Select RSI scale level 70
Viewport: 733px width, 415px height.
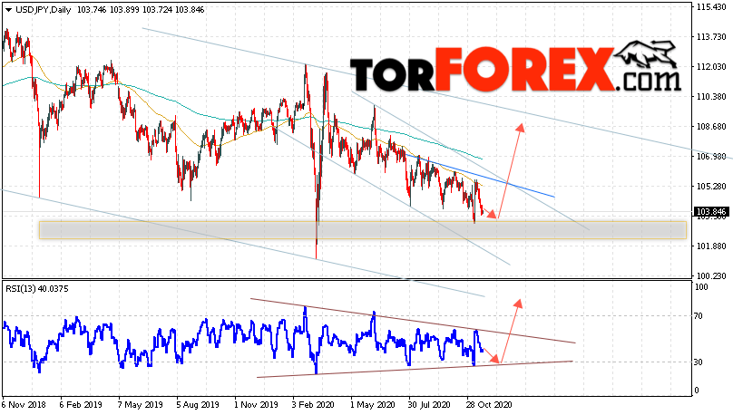699,316
